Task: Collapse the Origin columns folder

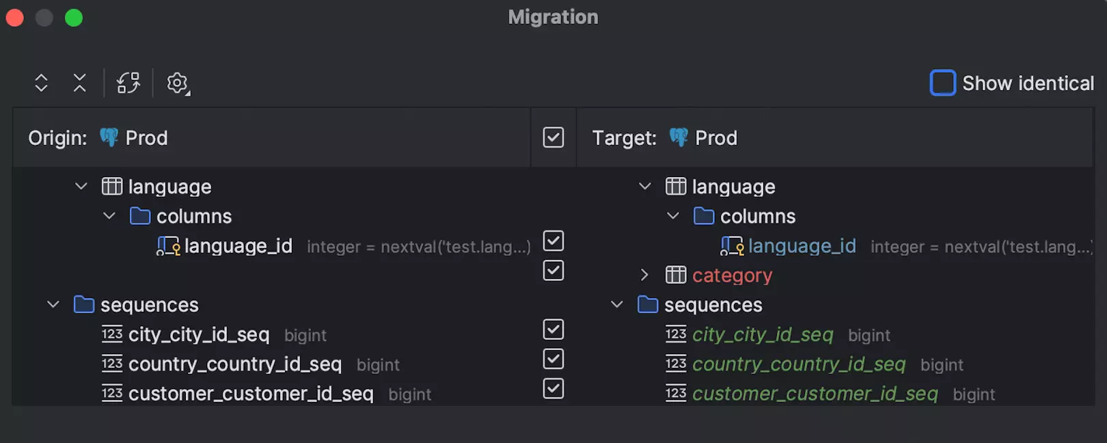Action: point(109,216)
